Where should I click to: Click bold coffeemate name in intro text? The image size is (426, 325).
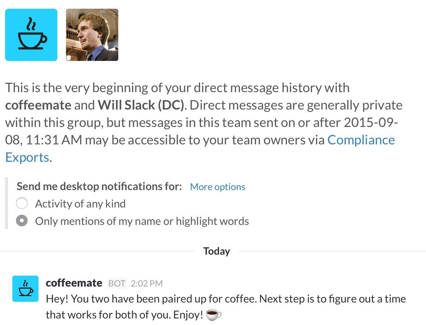(38, 105)
